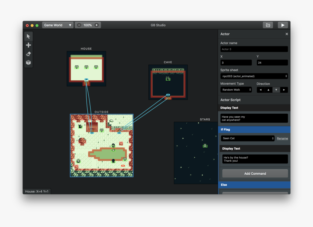Select the nested Display Text header
Screen dimensions: 313x227
(255, 149)
